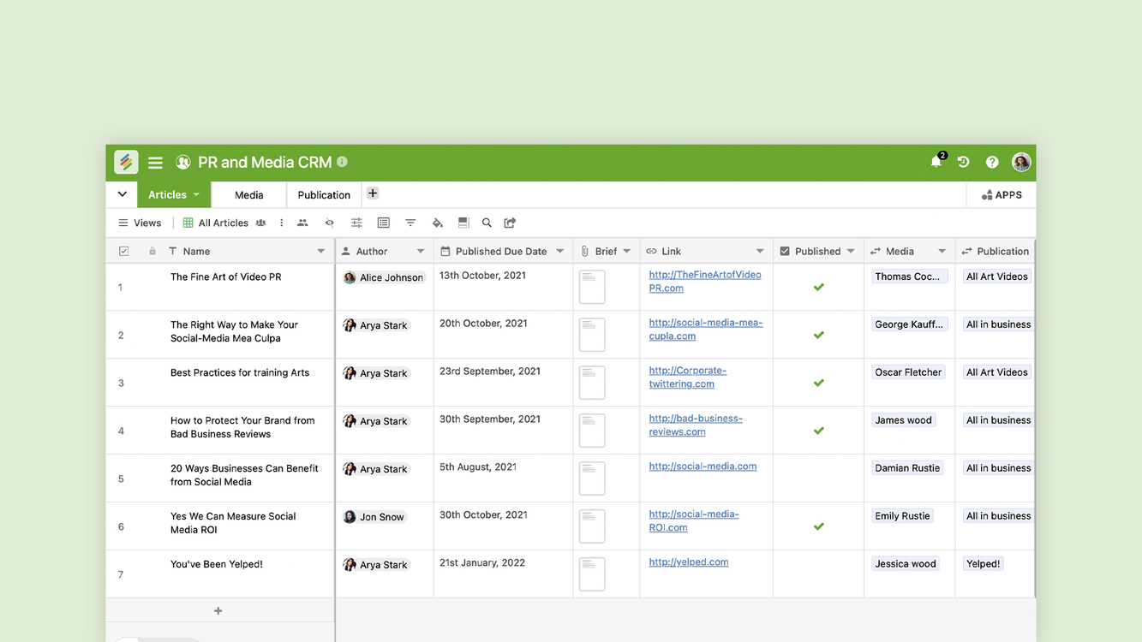
Task: Open the http://yelped.com link
Action: coord(688,562)
